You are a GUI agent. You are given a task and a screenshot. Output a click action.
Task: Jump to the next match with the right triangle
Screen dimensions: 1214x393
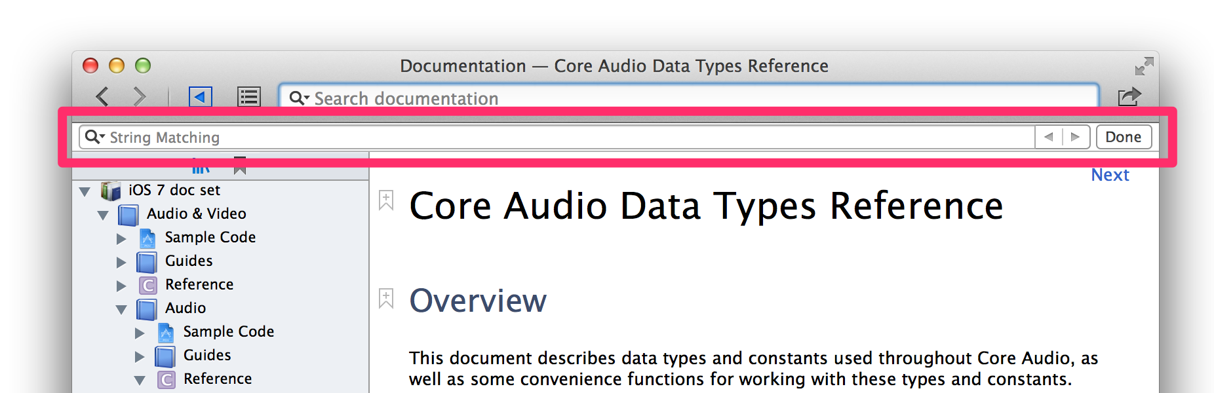click(1076, 137)
